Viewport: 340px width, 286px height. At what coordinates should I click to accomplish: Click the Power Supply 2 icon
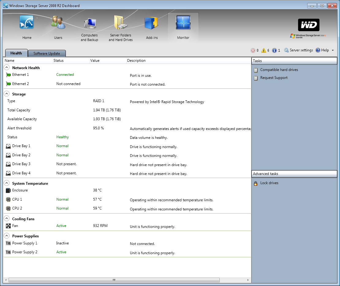tap(8, 252)
